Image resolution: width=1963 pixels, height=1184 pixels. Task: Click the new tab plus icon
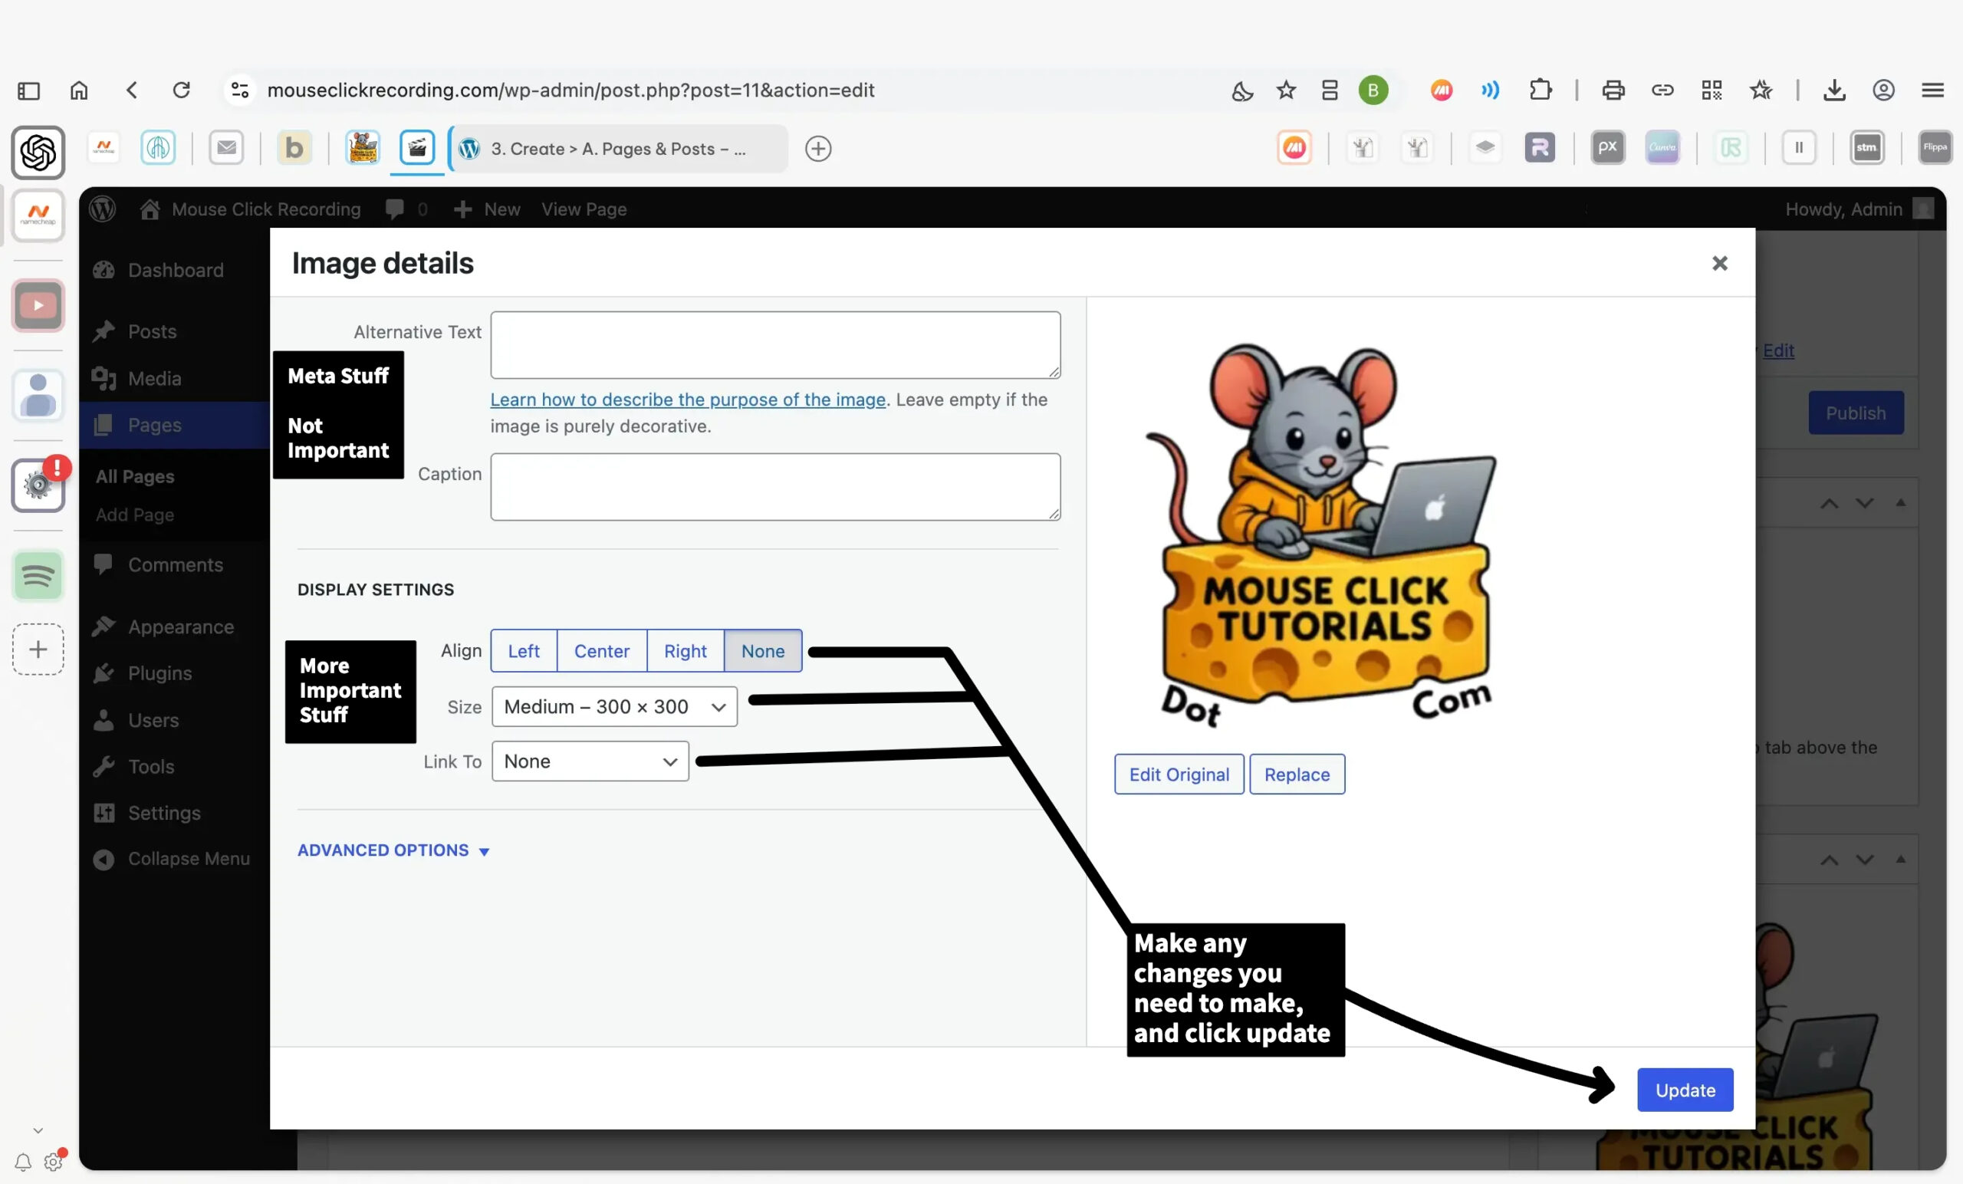click(818, 149)
